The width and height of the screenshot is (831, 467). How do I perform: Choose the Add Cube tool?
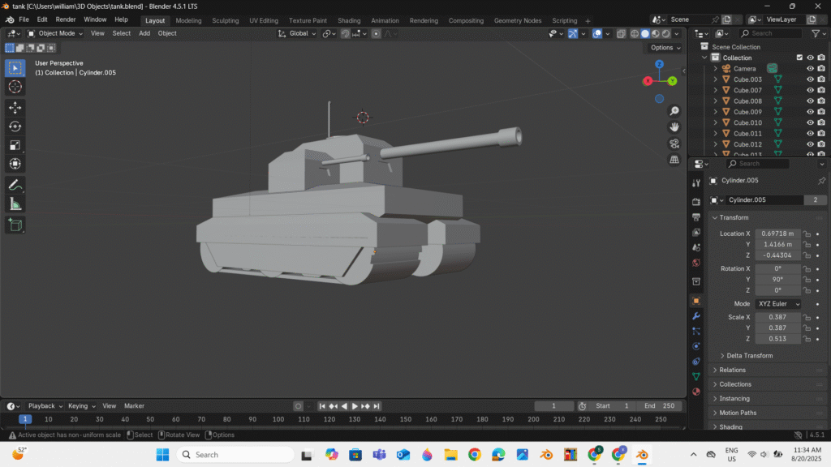[15, 225]
